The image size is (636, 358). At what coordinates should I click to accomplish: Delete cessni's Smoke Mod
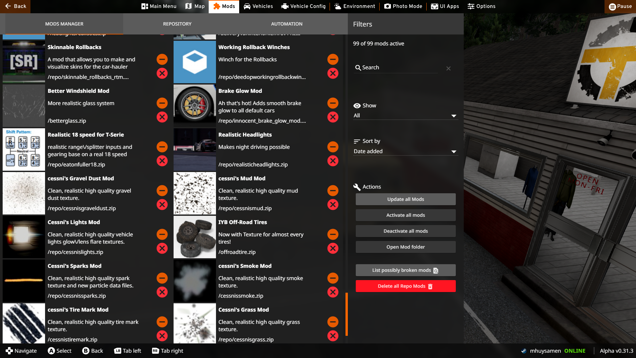tap(333, 292)
